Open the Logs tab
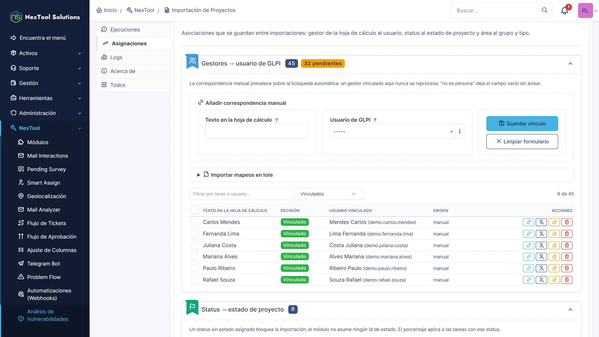This screenshot has width=599, height=337. click(134, 57)
